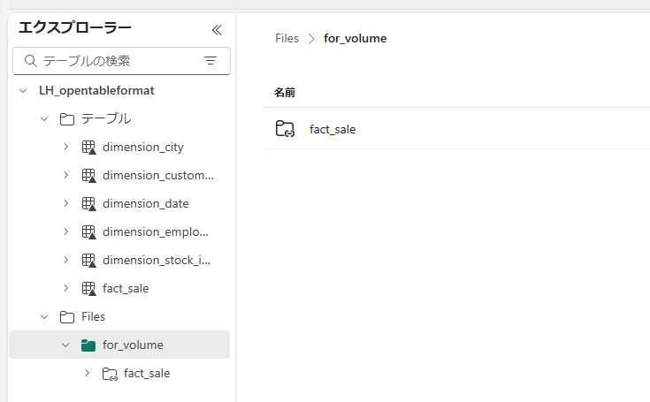Click the dimension_city table icon
Viewport: 650px width, 402px height.
(88, 148)
